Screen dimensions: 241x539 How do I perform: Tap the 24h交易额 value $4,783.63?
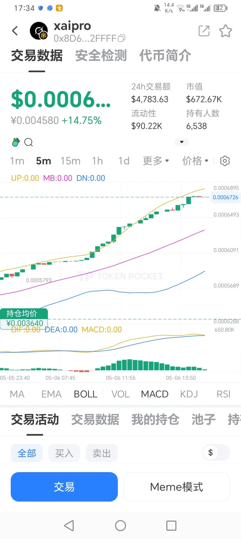150,99
